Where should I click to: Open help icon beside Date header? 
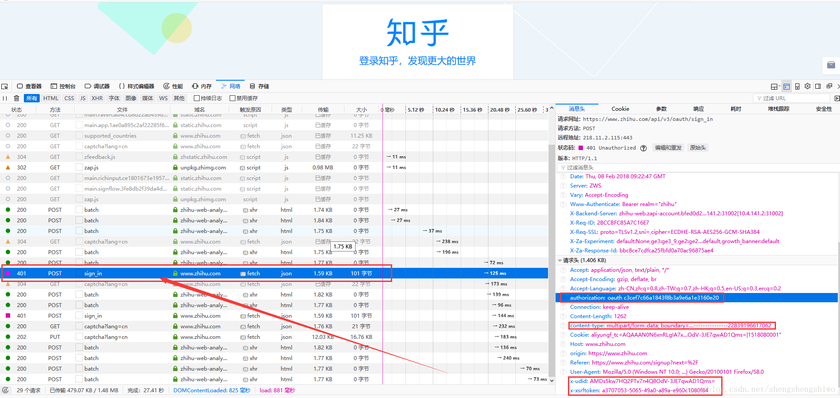(x=563, y=176)
